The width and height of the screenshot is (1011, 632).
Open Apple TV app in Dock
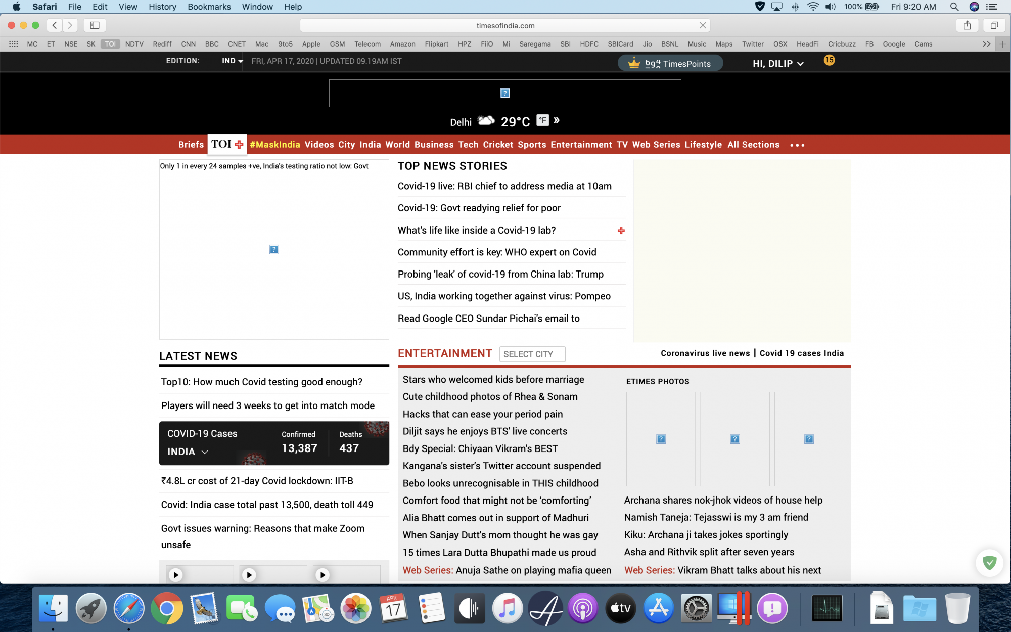tap(620, 608)
